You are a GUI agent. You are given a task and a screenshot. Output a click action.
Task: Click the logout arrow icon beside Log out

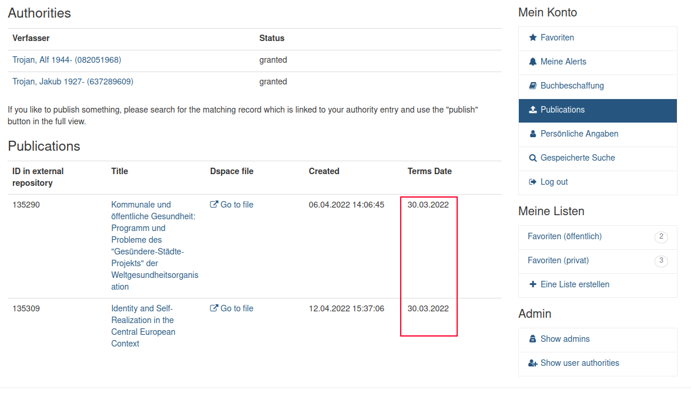coord(533,182)
